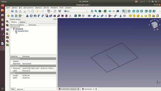Viewport: 161px width, 91px height.
Task: Select the Mirror tool
Action: pyautogui.click(x=35, y=16)
